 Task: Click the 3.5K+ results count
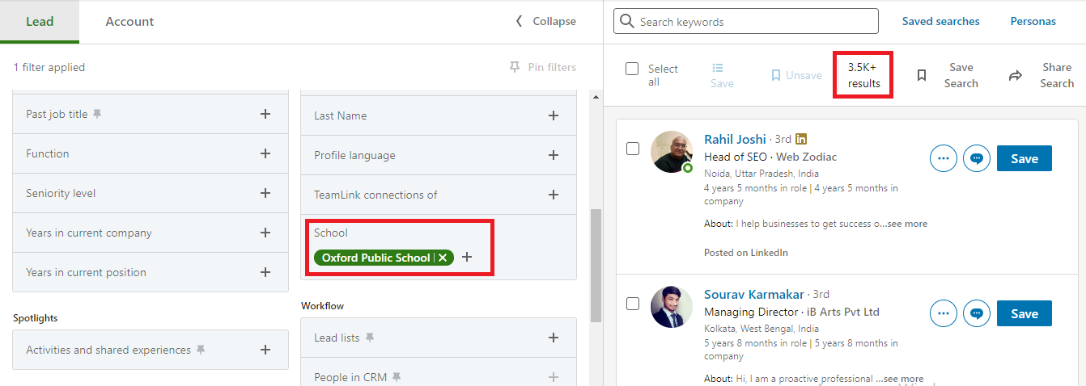(863, 75)
